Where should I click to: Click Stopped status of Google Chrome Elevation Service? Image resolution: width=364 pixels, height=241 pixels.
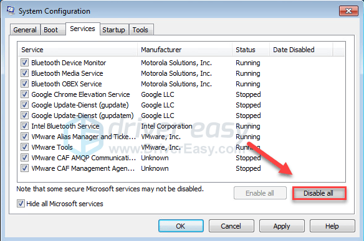248,94
